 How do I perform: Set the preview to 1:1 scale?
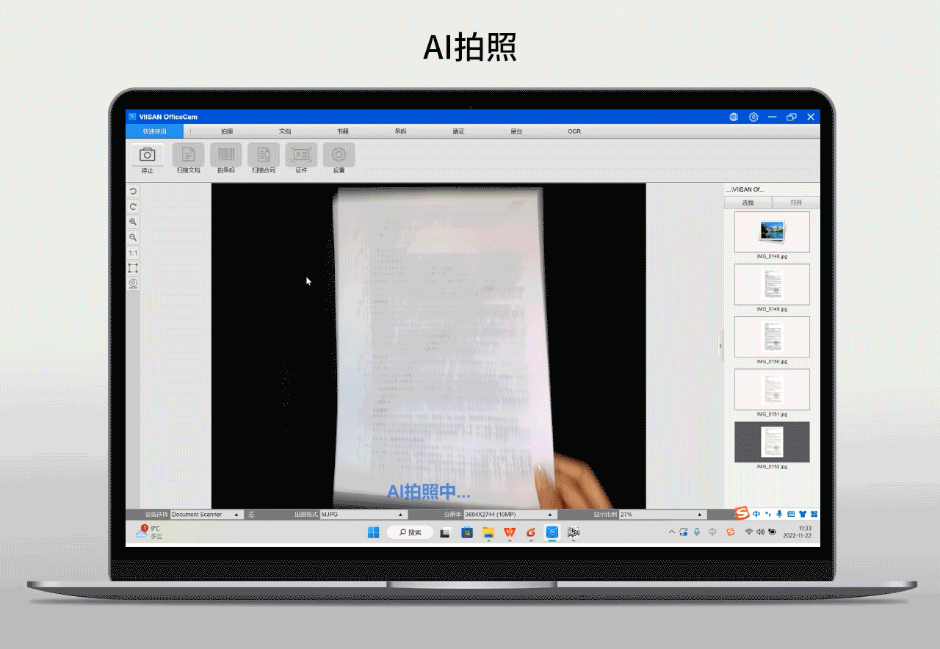(x=133, y=253)
